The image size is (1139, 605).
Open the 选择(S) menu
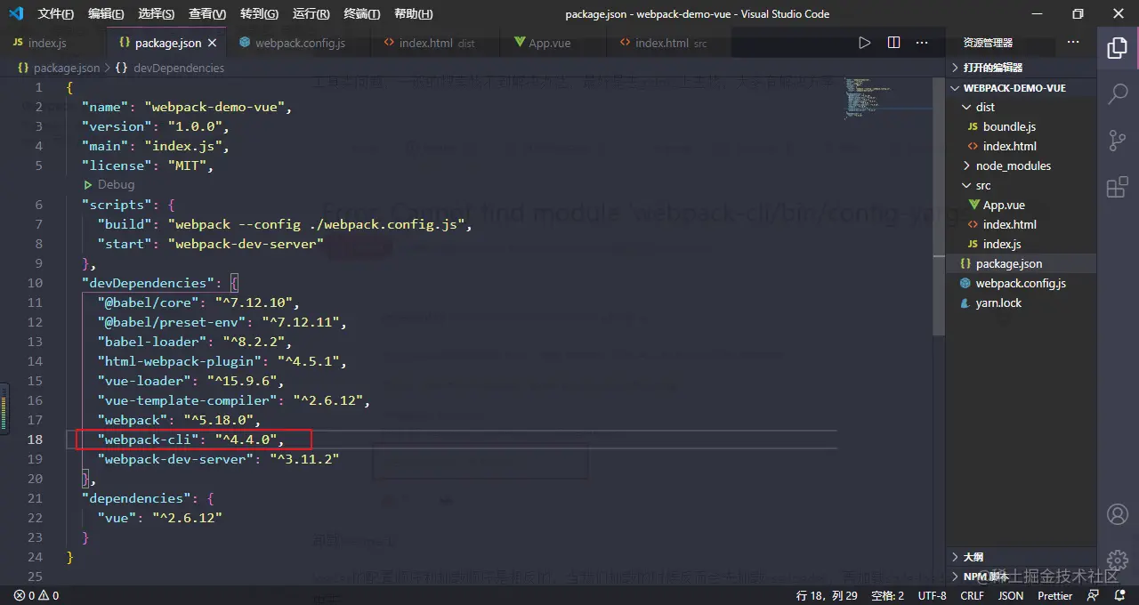pyautogui.click(x=157, y=14)
